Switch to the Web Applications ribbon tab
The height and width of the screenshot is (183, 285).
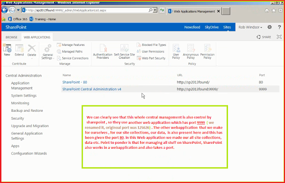(37, 37)
